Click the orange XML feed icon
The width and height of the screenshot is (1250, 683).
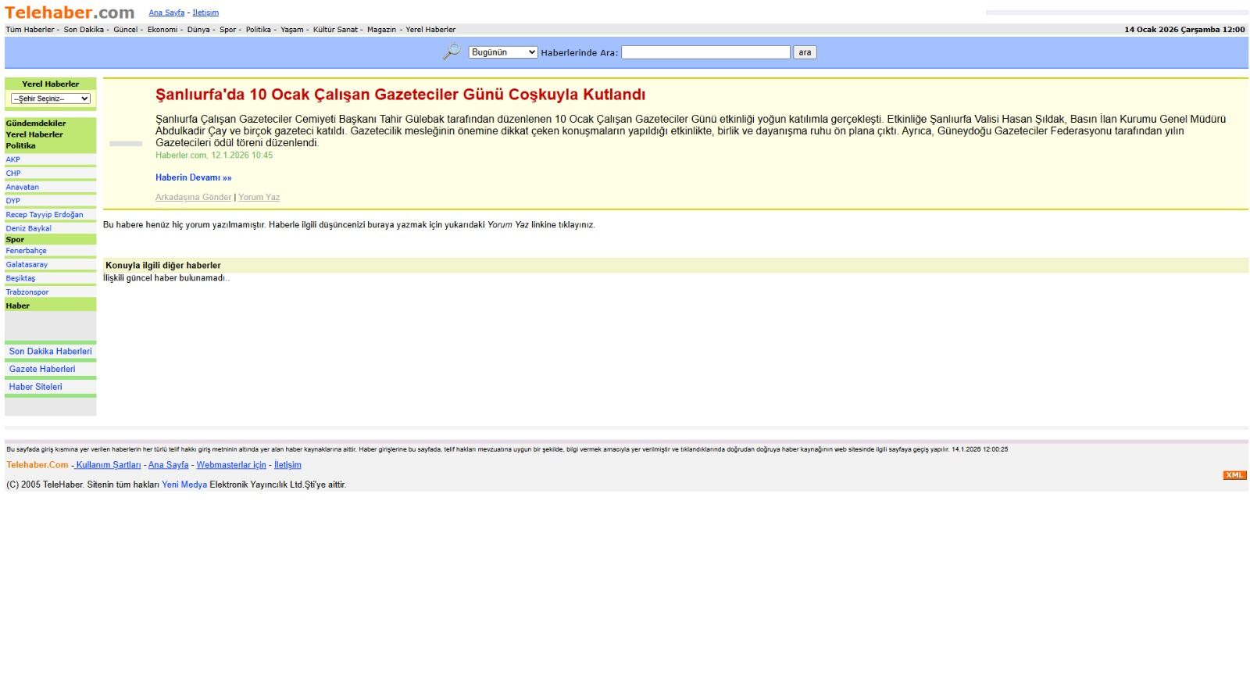1234,475
